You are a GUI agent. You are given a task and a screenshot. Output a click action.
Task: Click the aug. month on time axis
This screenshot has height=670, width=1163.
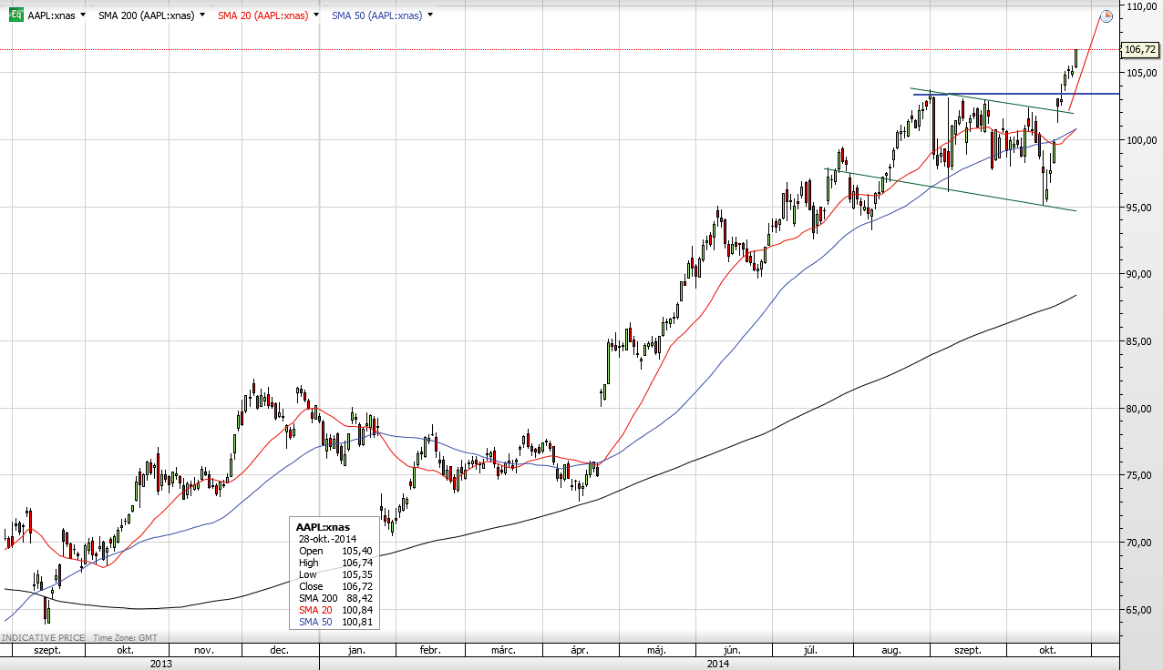(x=891, y=651)
